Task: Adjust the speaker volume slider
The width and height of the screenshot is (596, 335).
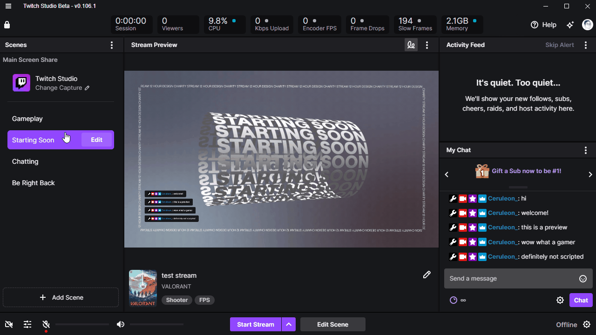Action: click(156, 324)
